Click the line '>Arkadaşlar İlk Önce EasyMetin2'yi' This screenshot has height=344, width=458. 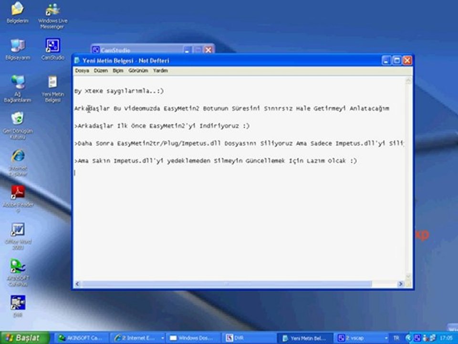click(162, 126)
